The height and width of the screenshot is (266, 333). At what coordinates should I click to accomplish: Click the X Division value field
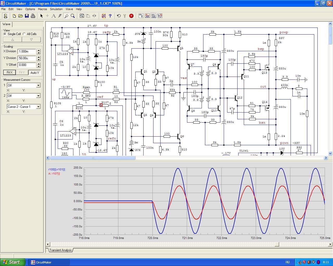click(x=27, y=51)
